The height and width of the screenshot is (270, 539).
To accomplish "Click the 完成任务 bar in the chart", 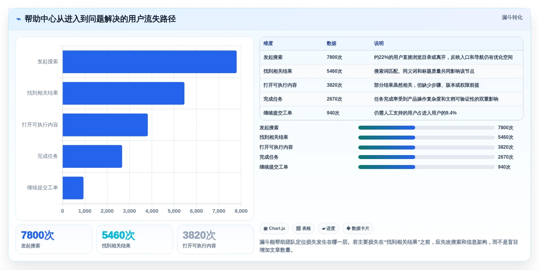I will pyautogui.click(x=92, y=156).
